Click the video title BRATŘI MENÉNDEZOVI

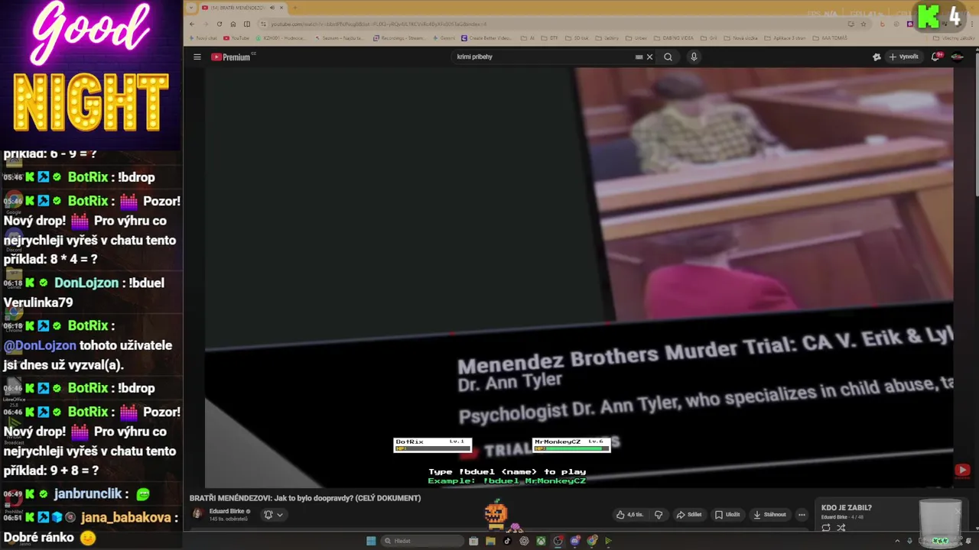point(305,498)
